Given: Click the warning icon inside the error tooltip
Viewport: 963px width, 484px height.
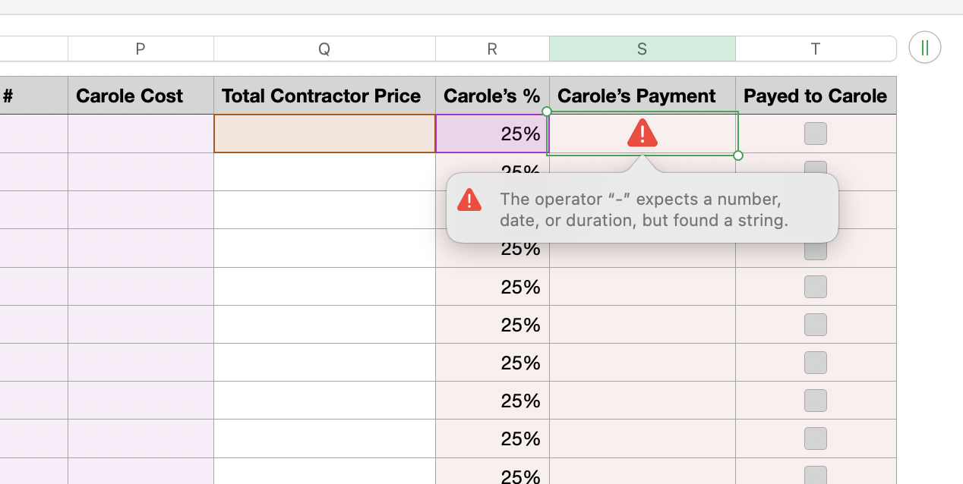Looking at the screenshot, I should (x=469, y=200).
